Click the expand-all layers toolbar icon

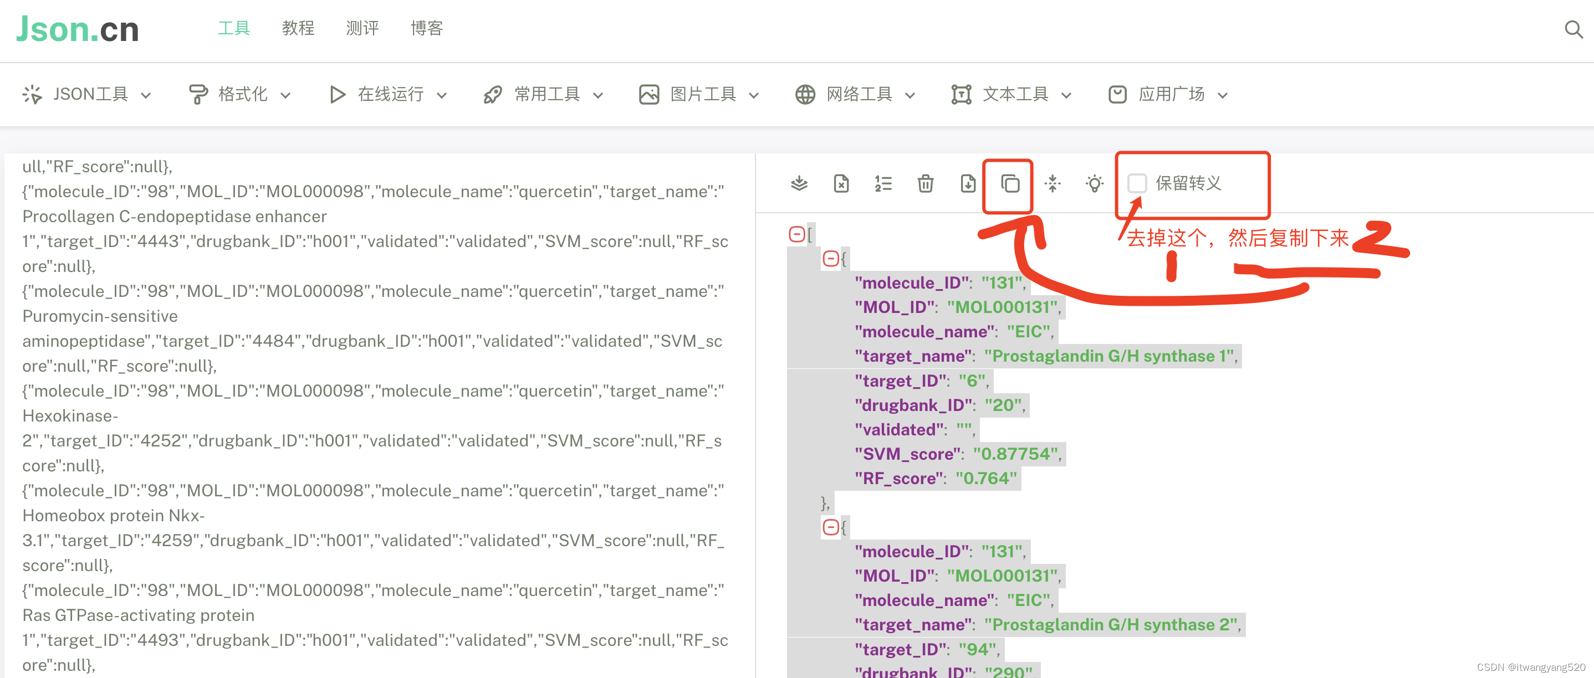[x=799, y=184]
